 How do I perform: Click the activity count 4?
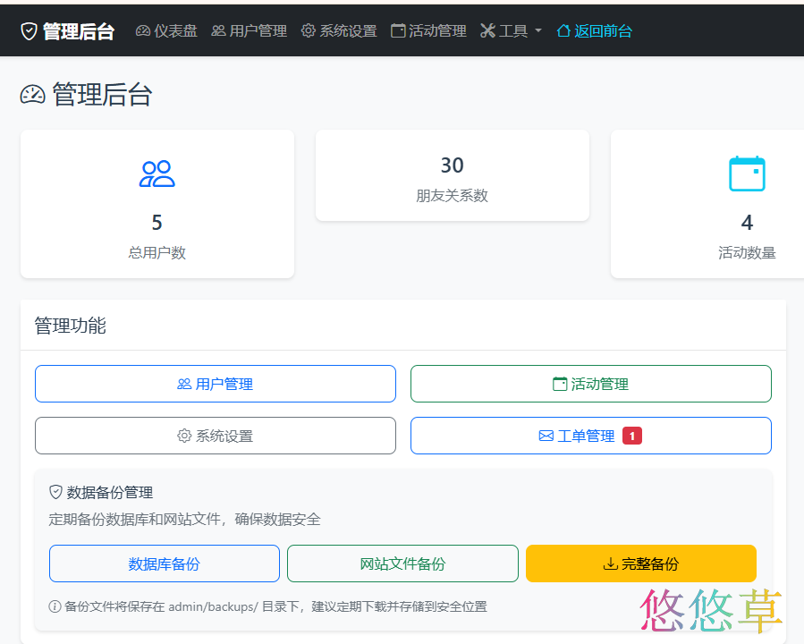[747, 223]
